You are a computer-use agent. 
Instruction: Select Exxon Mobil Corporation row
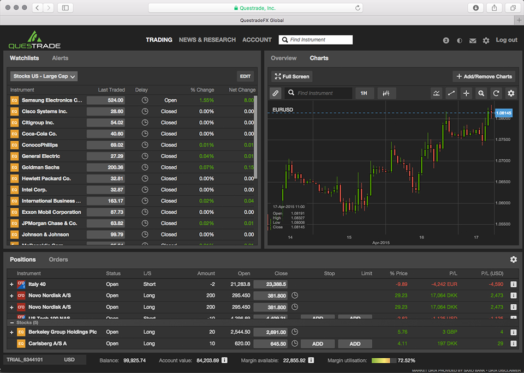pyautogui.click(x=132, y=212)
